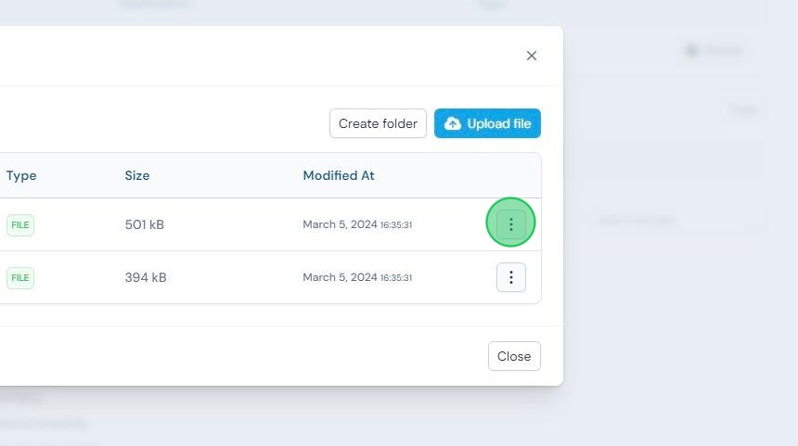The height and width of the screenshot is (446, 798).
Task: Select the 394 kB size cell
Action: pos(146,277)
